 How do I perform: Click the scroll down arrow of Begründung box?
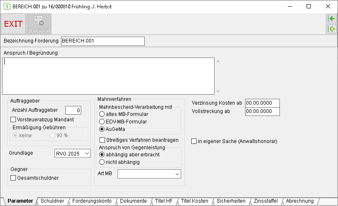[218, 91]
